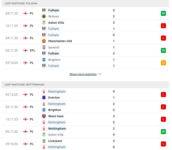
Task: Open the Show more matches link
Action: 83,74
